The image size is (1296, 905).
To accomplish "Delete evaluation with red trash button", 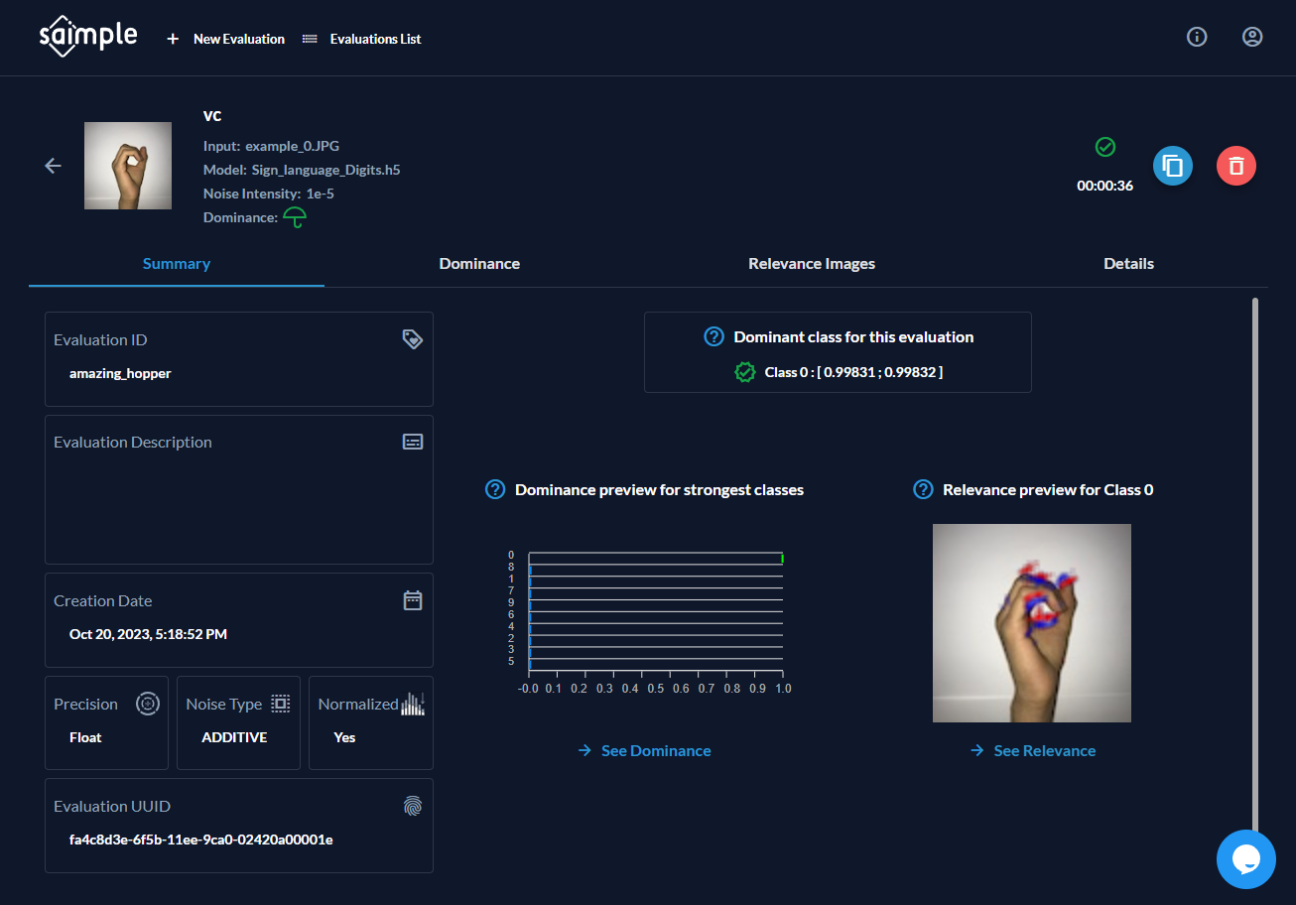I will [x=1235, y=166].
